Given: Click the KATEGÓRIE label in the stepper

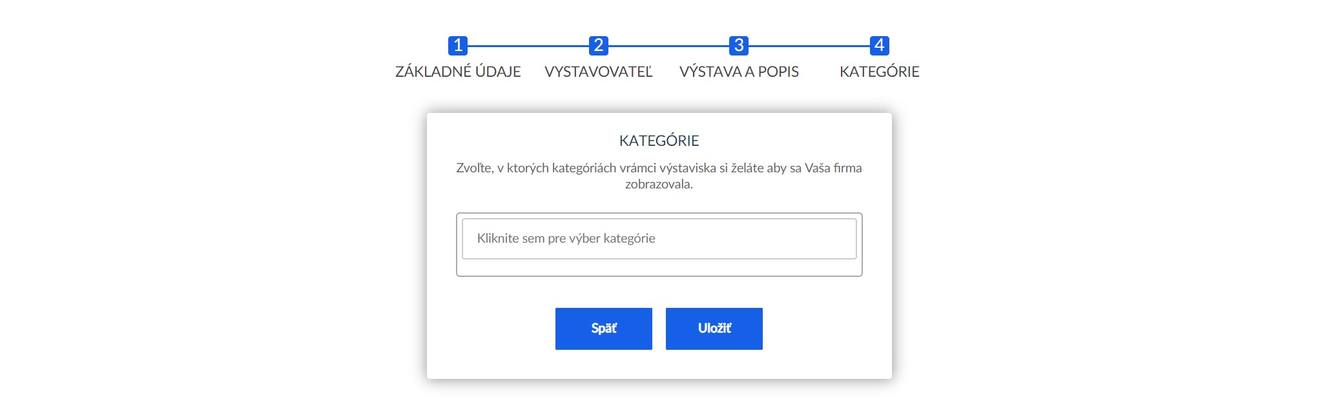Looking at the screenshot, I should (880, 72).
